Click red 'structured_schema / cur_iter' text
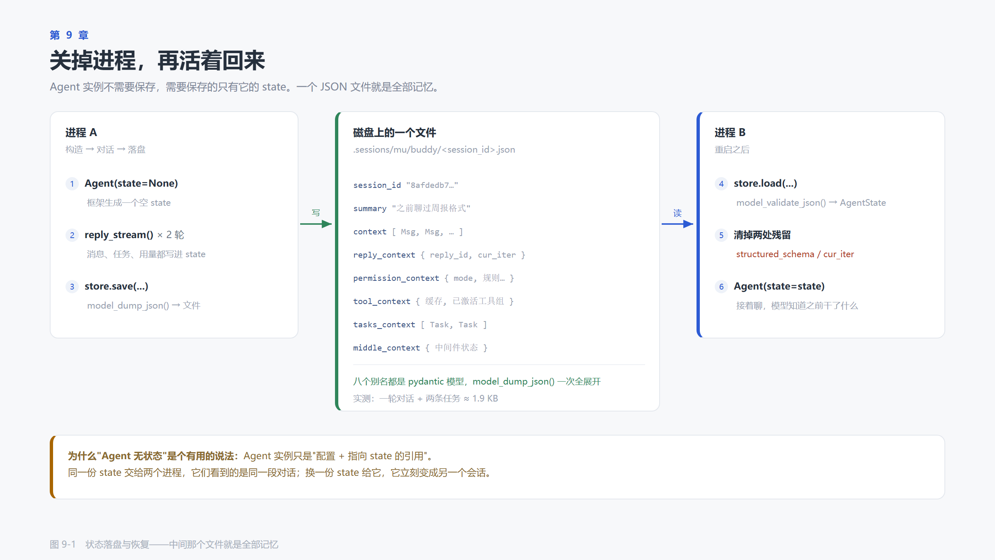Viewport: 995px width, 560px height. tap(795, 254)
